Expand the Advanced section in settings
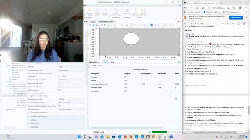 pos(56,124)
